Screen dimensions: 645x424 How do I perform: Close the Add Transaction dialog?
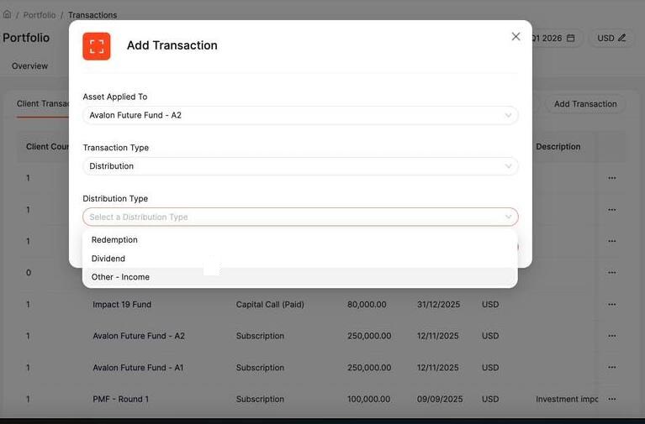tap(515, 37)
